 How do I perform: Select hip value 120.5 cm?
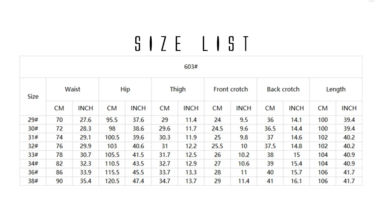click(x=112, y=181)
